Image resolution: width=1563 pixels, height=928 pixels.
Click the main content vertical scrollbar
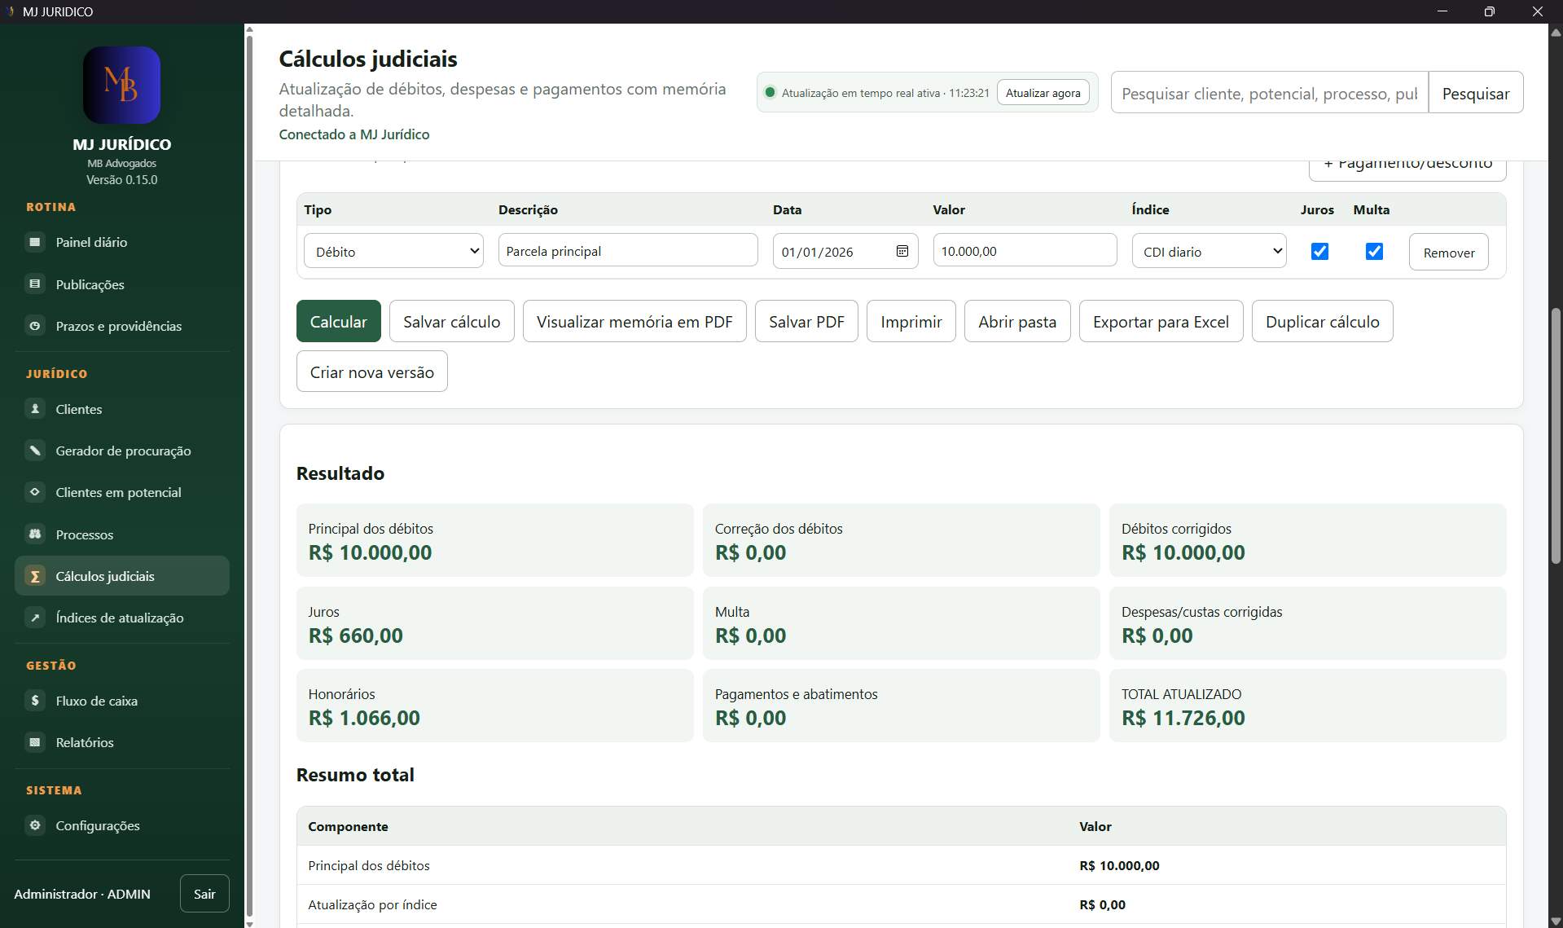point(1556,435)
